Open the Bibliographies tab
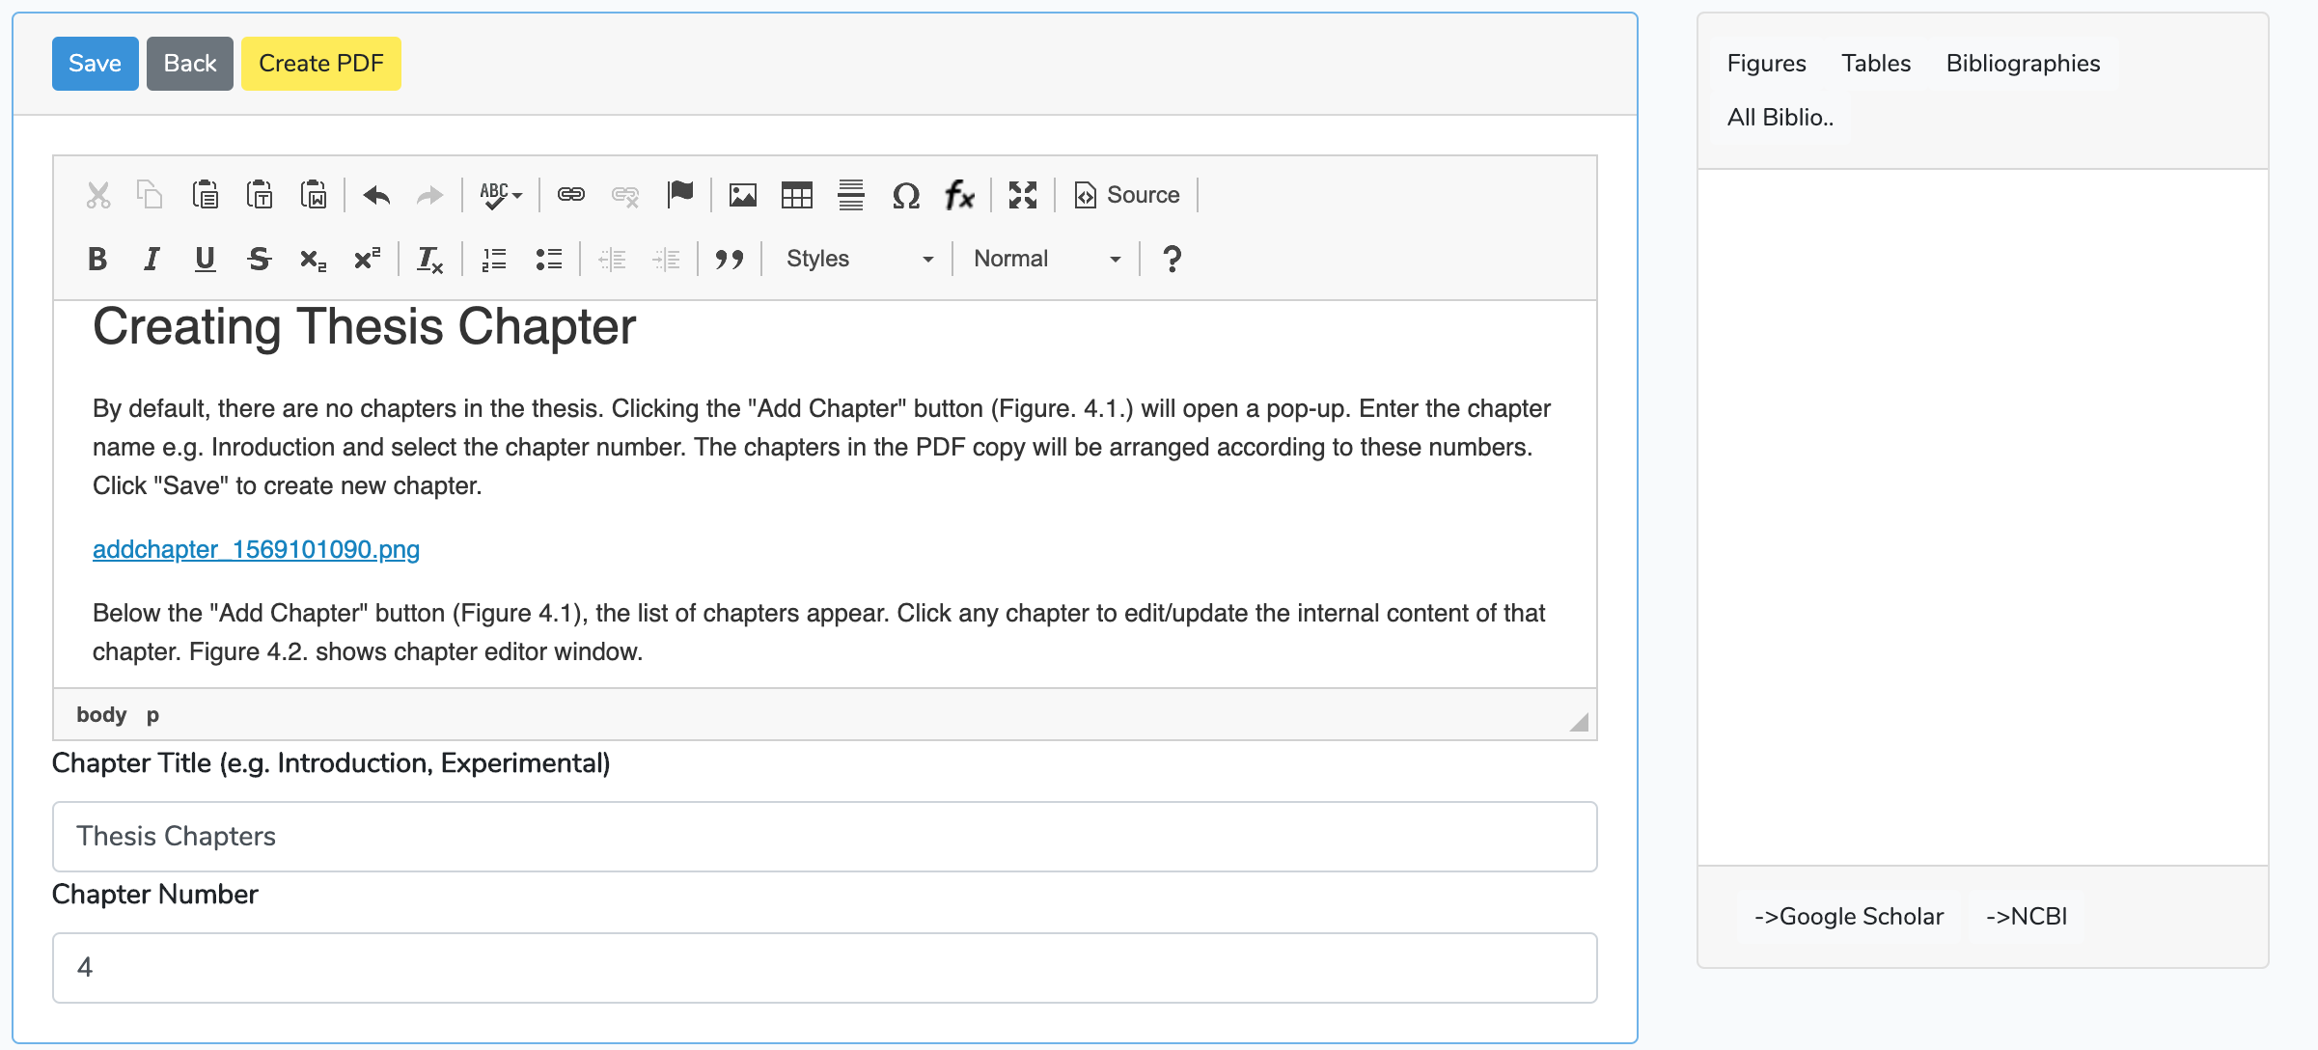Screen dimensions: 2318x1050 [2023, 64]
